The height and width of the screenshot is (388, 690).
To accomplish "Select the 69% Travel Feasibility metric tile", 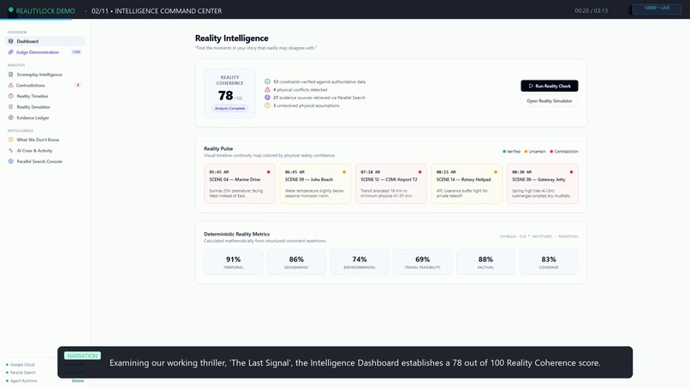I will tap(422, 262).
